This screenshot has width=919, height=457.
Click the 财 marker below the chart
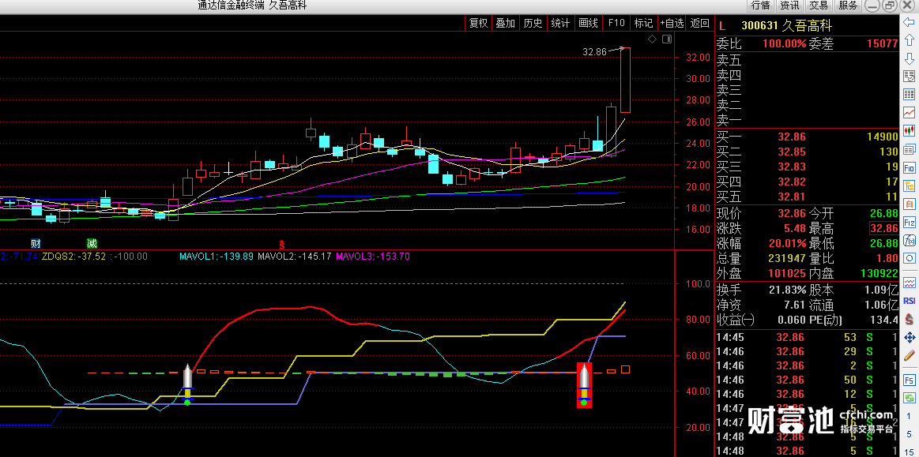pyautogui.click(x=36, y=243)
